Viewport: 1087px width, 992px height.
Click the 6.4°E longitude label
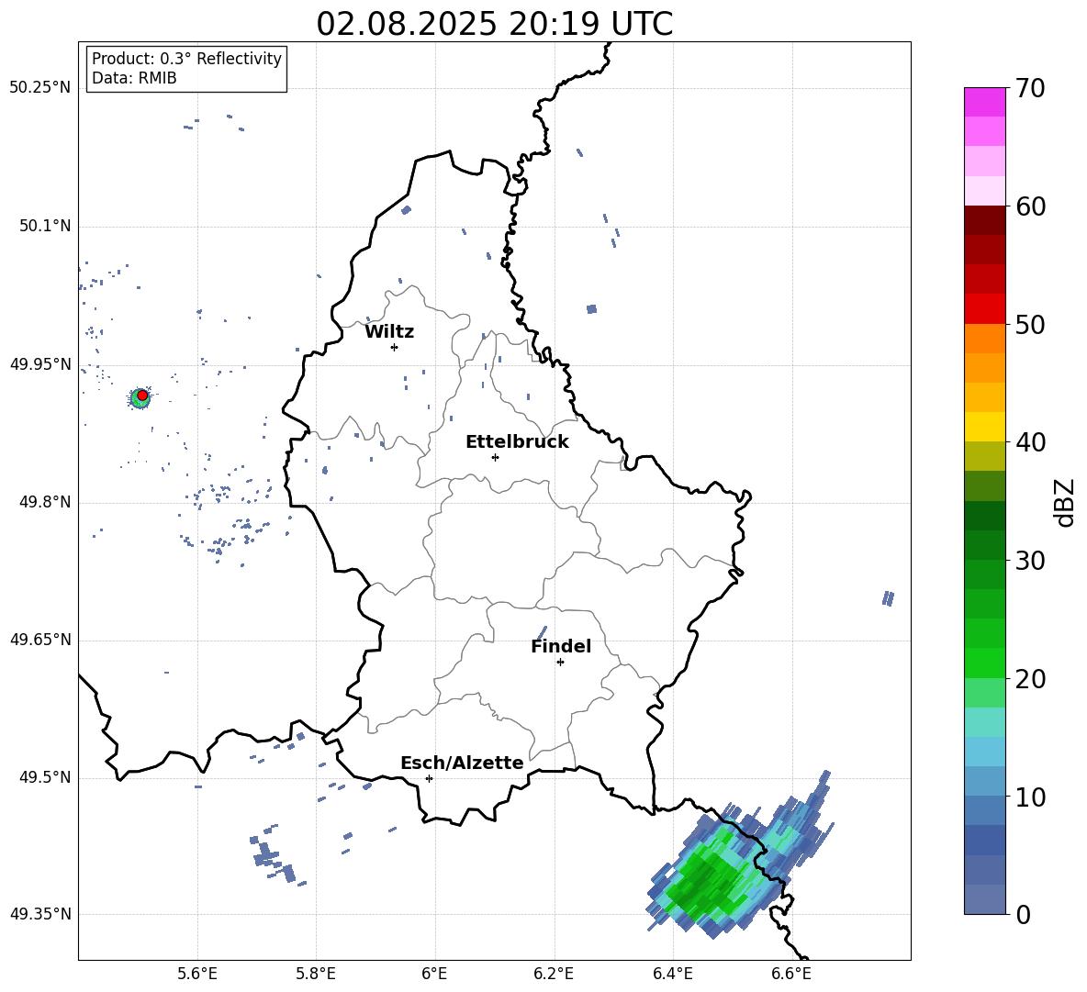point(672,974)
